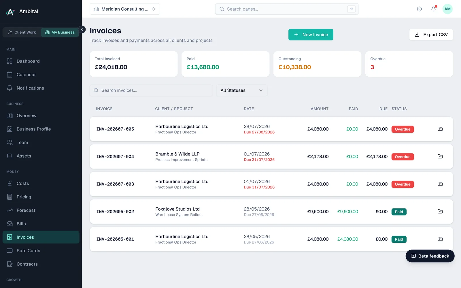Screen dimensions: 461x288
Task: Click Paid badge on INV-202605-001
Action: [x=399, y=239]
